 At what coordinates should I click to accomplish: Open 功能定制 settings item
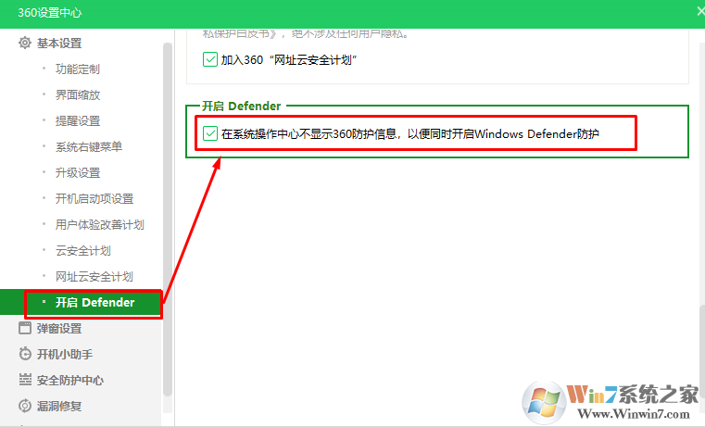[77, 69]
